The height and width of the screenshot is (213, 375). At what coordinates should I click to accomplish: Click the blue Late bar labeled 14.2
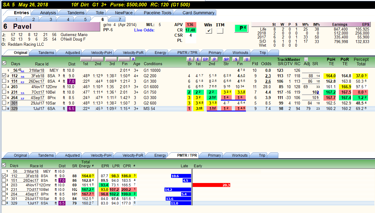pyautogui.click(x=178, y=189)
